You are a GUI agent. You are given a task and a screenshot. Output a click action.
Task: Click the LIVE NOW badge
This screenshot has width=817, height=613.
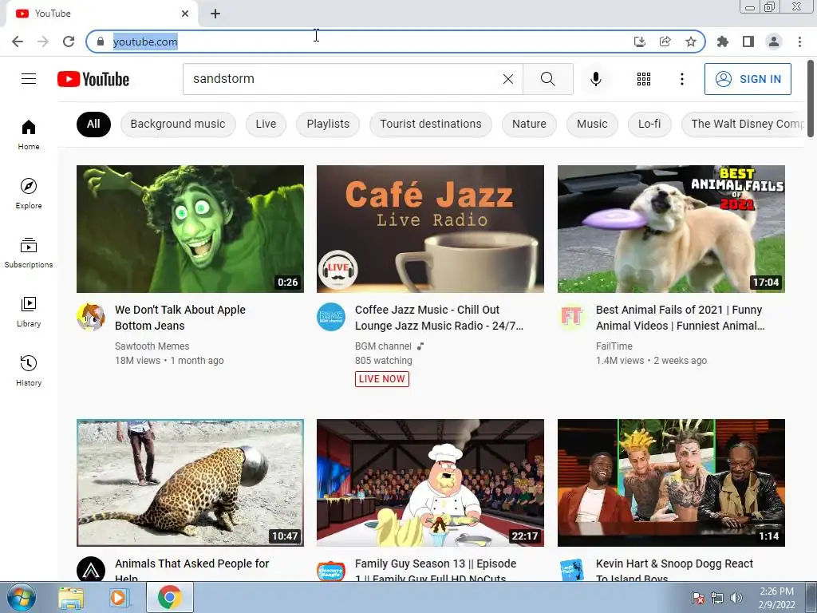[x=382, y=379]
